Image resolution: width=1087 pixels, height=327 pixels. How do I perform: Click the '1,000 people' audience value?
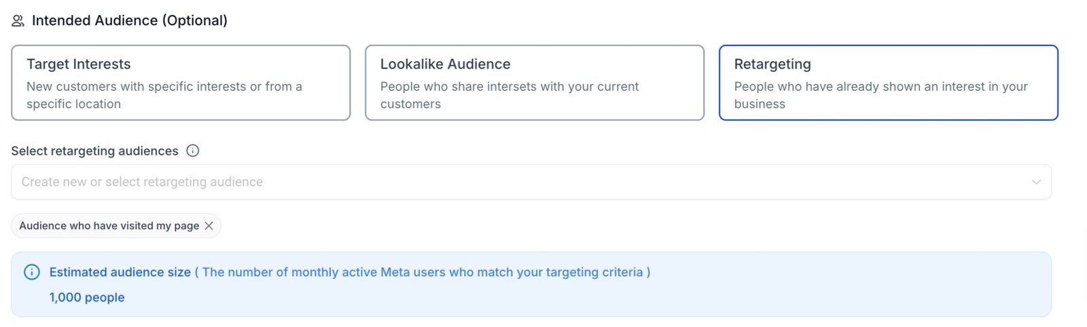87,297
